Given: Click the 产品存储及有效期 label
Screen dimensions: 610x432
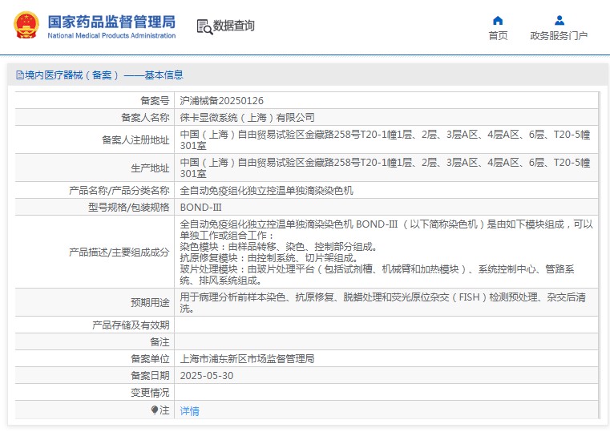Looking at the screenshot, I should click(x=131, y=325).
